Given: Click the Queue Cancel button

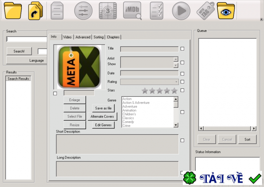Looking at the screenshot, I should coord(227,139).
